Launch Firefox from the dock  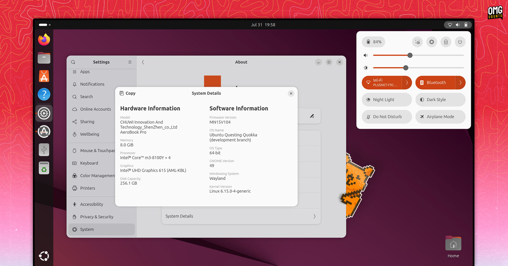[44, 39]
